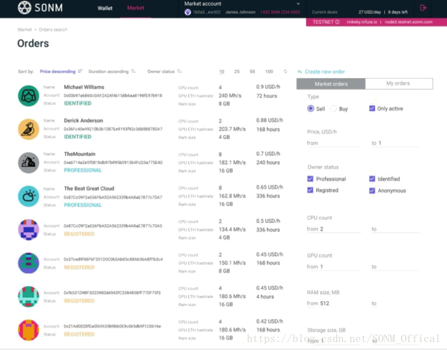The image size is (447, 350).
Task: Open the Market menu
Action: click(136, 8)
